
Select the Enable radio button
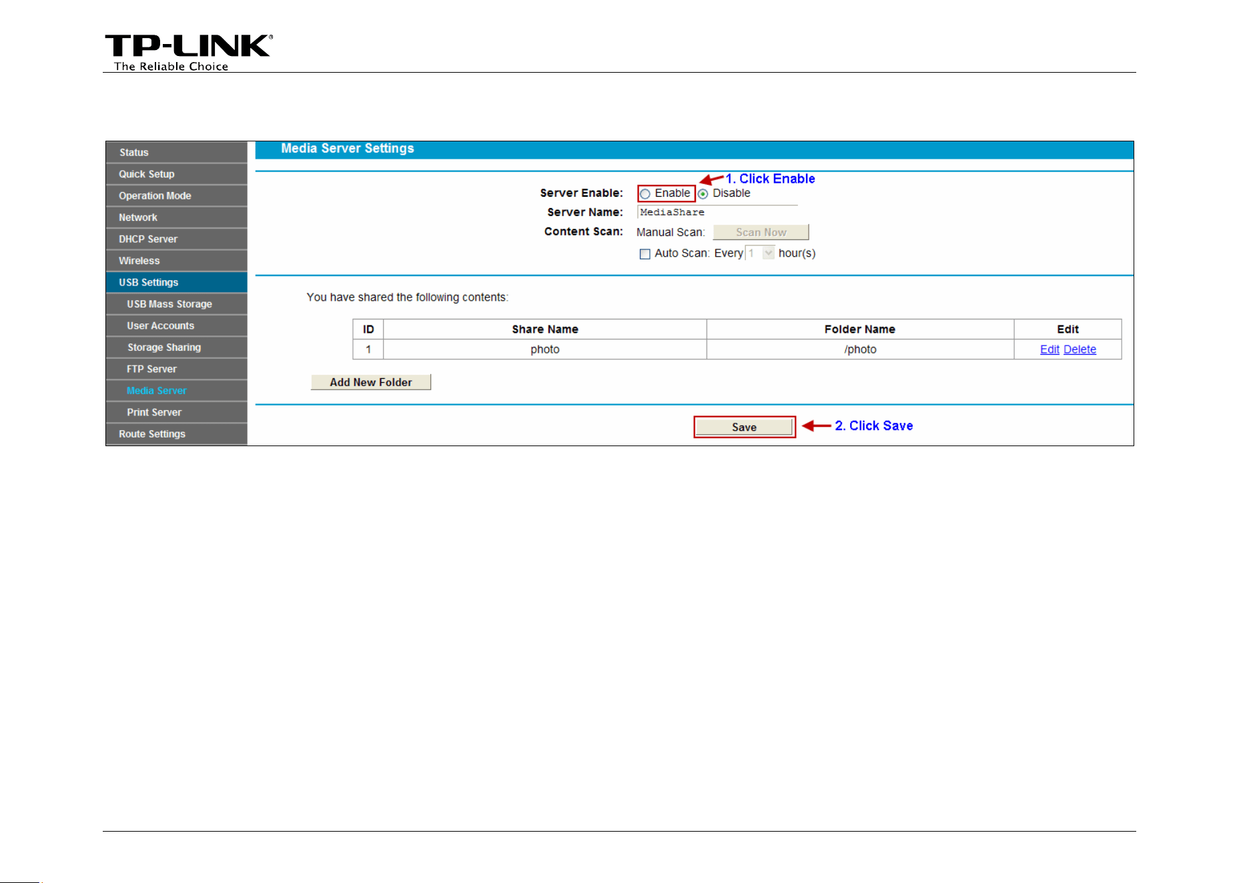(x=645, y=194)
